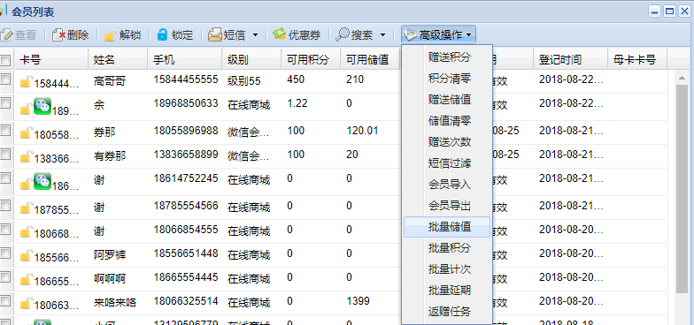
Task: Sort by the 手机 column header
Action: [184, 60]
